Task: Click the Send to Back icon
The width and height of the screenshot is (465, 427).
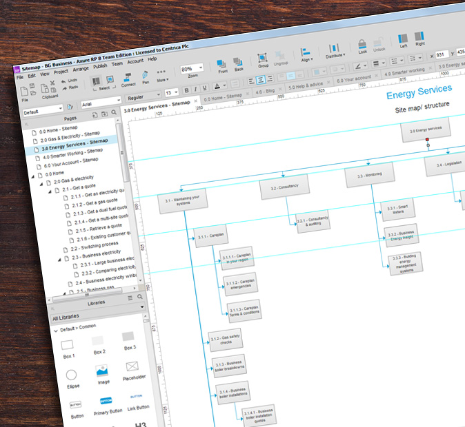Action: (238, 62)
